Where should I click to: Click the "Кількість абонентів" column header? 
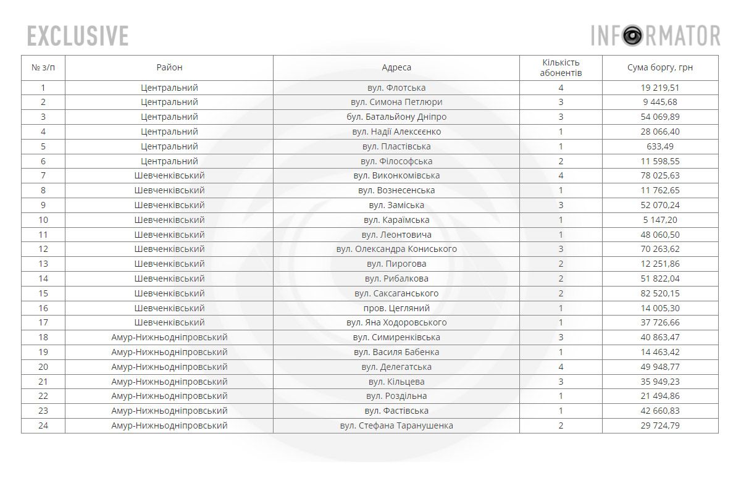point(561,67)
